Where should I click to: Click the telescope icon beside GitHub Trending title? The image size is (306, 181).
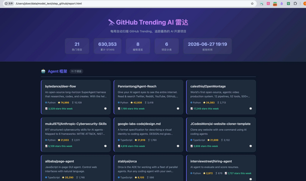coord(111,22)
